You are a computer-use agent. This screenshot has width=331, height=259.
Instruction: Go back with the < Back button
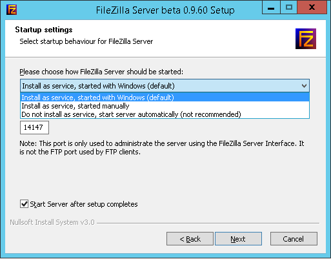click(190, 239)
